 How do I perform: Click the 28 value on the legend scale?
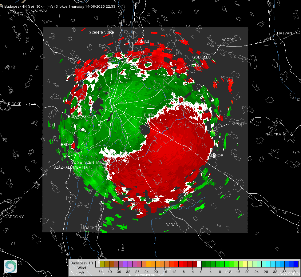click(x=266, y=272)
